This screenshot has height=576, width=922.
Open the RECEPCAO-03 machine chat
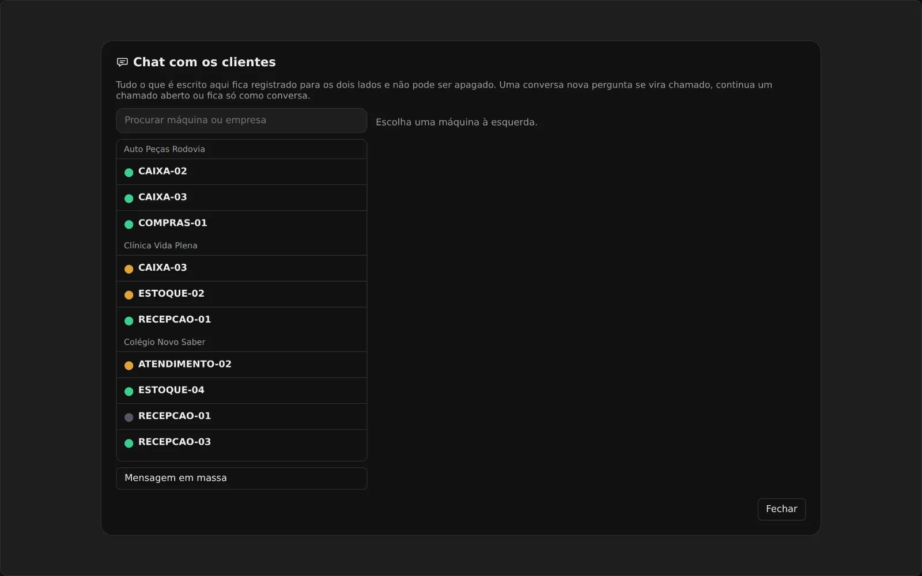point(241,442)
